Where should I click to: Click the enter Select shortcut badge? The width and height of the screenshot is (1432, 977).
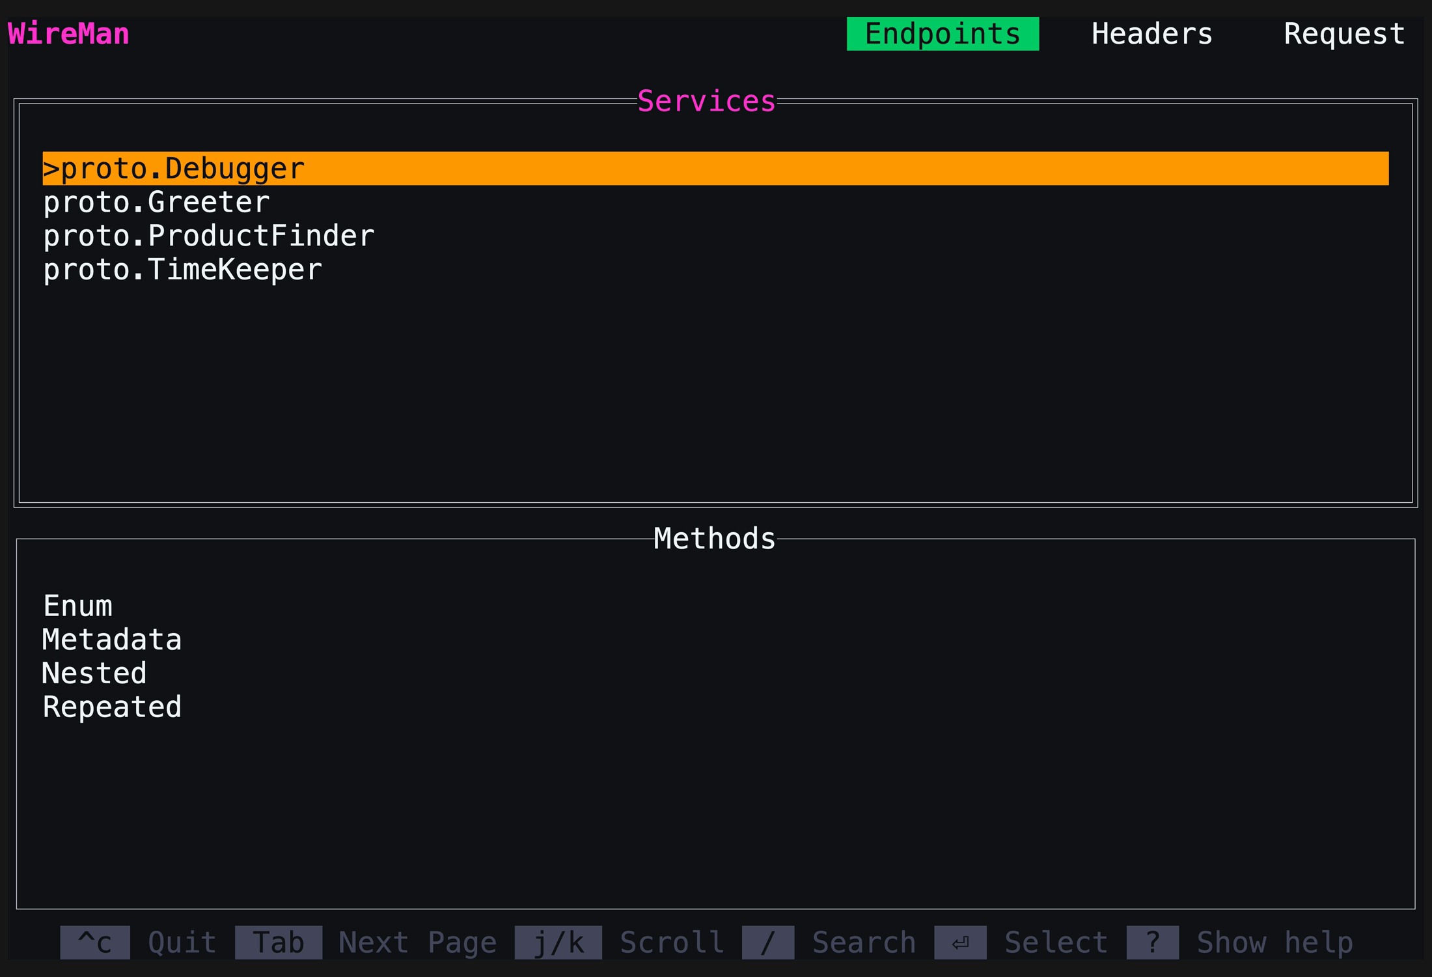960,942
